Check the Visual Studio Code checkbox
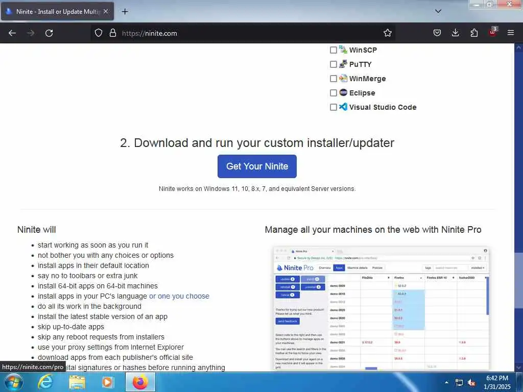Image resolution: width=523 pixels, height=392 pixels. (333, 107)
